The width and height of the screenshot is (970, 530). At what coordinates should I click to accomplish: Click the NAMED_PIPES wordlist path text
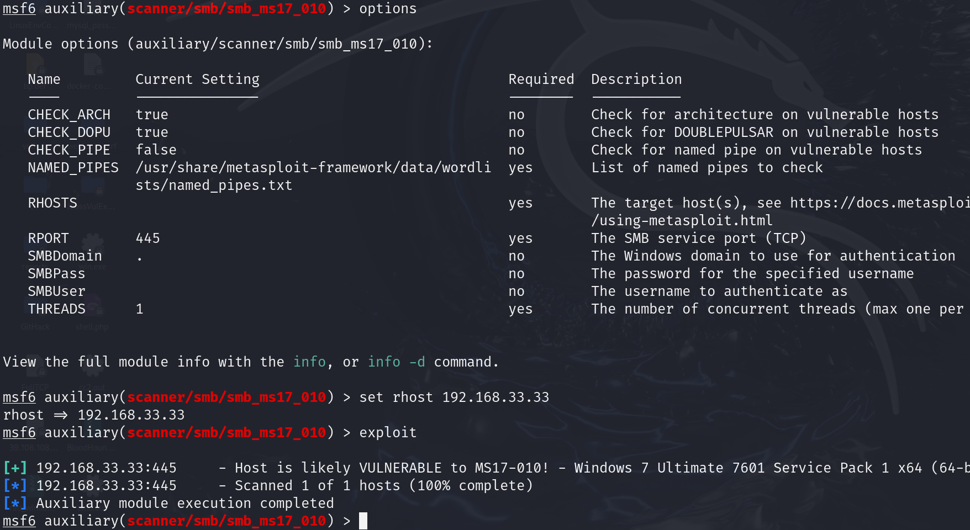click(x=313, y=177)
